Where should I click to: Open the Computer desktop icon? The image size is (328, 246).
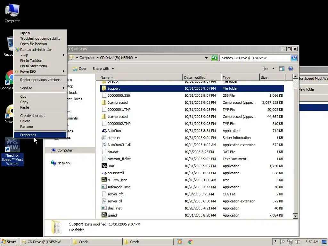pyautogui.click(x=12, y=13)
